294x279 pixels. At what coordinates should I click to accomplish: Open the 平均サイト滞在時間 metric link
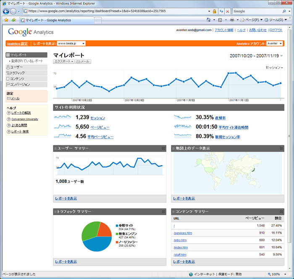pos(234,127)
